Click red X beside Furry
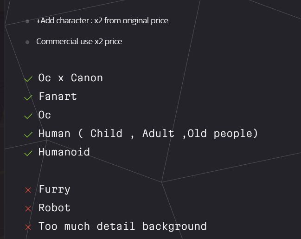The image size is (301, 239). (x=28, y=190)
